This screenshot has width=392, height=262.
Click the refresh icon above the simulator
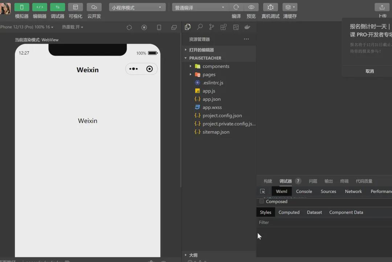(129, 27)
